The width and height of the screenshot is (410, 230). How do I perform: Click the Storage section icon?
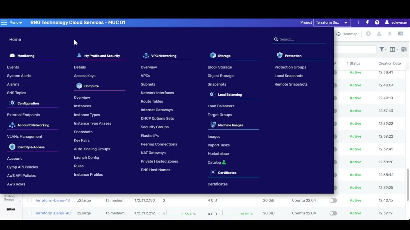[x=213, y=56]
